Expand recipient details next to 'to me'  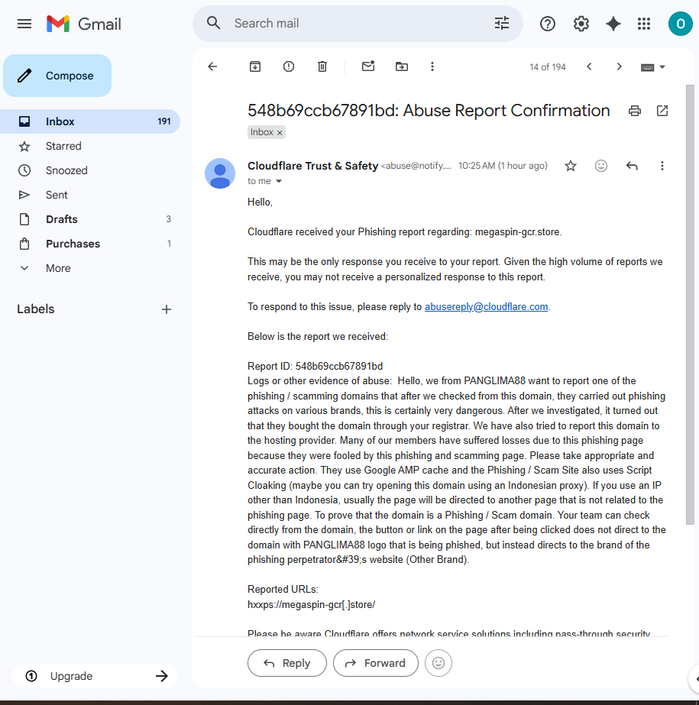[279, 181]
